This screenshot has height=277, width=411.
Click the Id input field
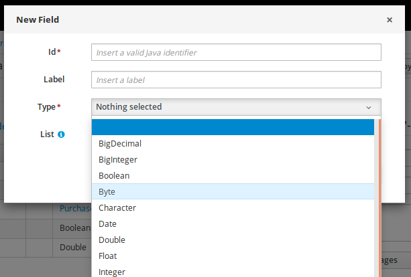236,52
